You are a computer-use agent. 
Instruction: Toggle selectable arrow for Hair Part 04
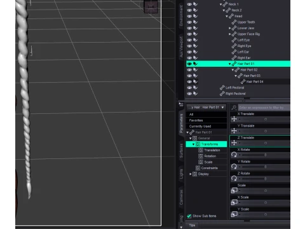coord(195,81)
